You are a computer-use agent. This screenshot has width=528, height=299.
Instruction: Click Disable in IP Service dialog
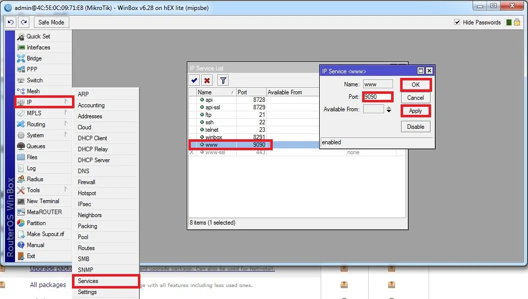click(416, 127)
